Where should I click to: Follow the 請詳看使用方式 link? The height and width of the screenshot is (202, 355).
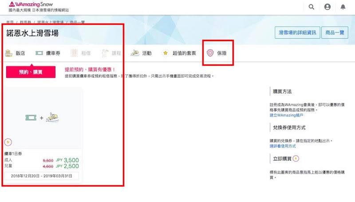(x=283, y=146)
